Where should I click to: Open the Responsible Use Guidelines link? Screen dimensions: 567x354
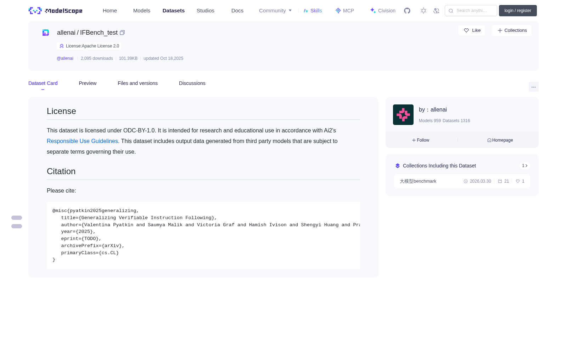[82, 141]
